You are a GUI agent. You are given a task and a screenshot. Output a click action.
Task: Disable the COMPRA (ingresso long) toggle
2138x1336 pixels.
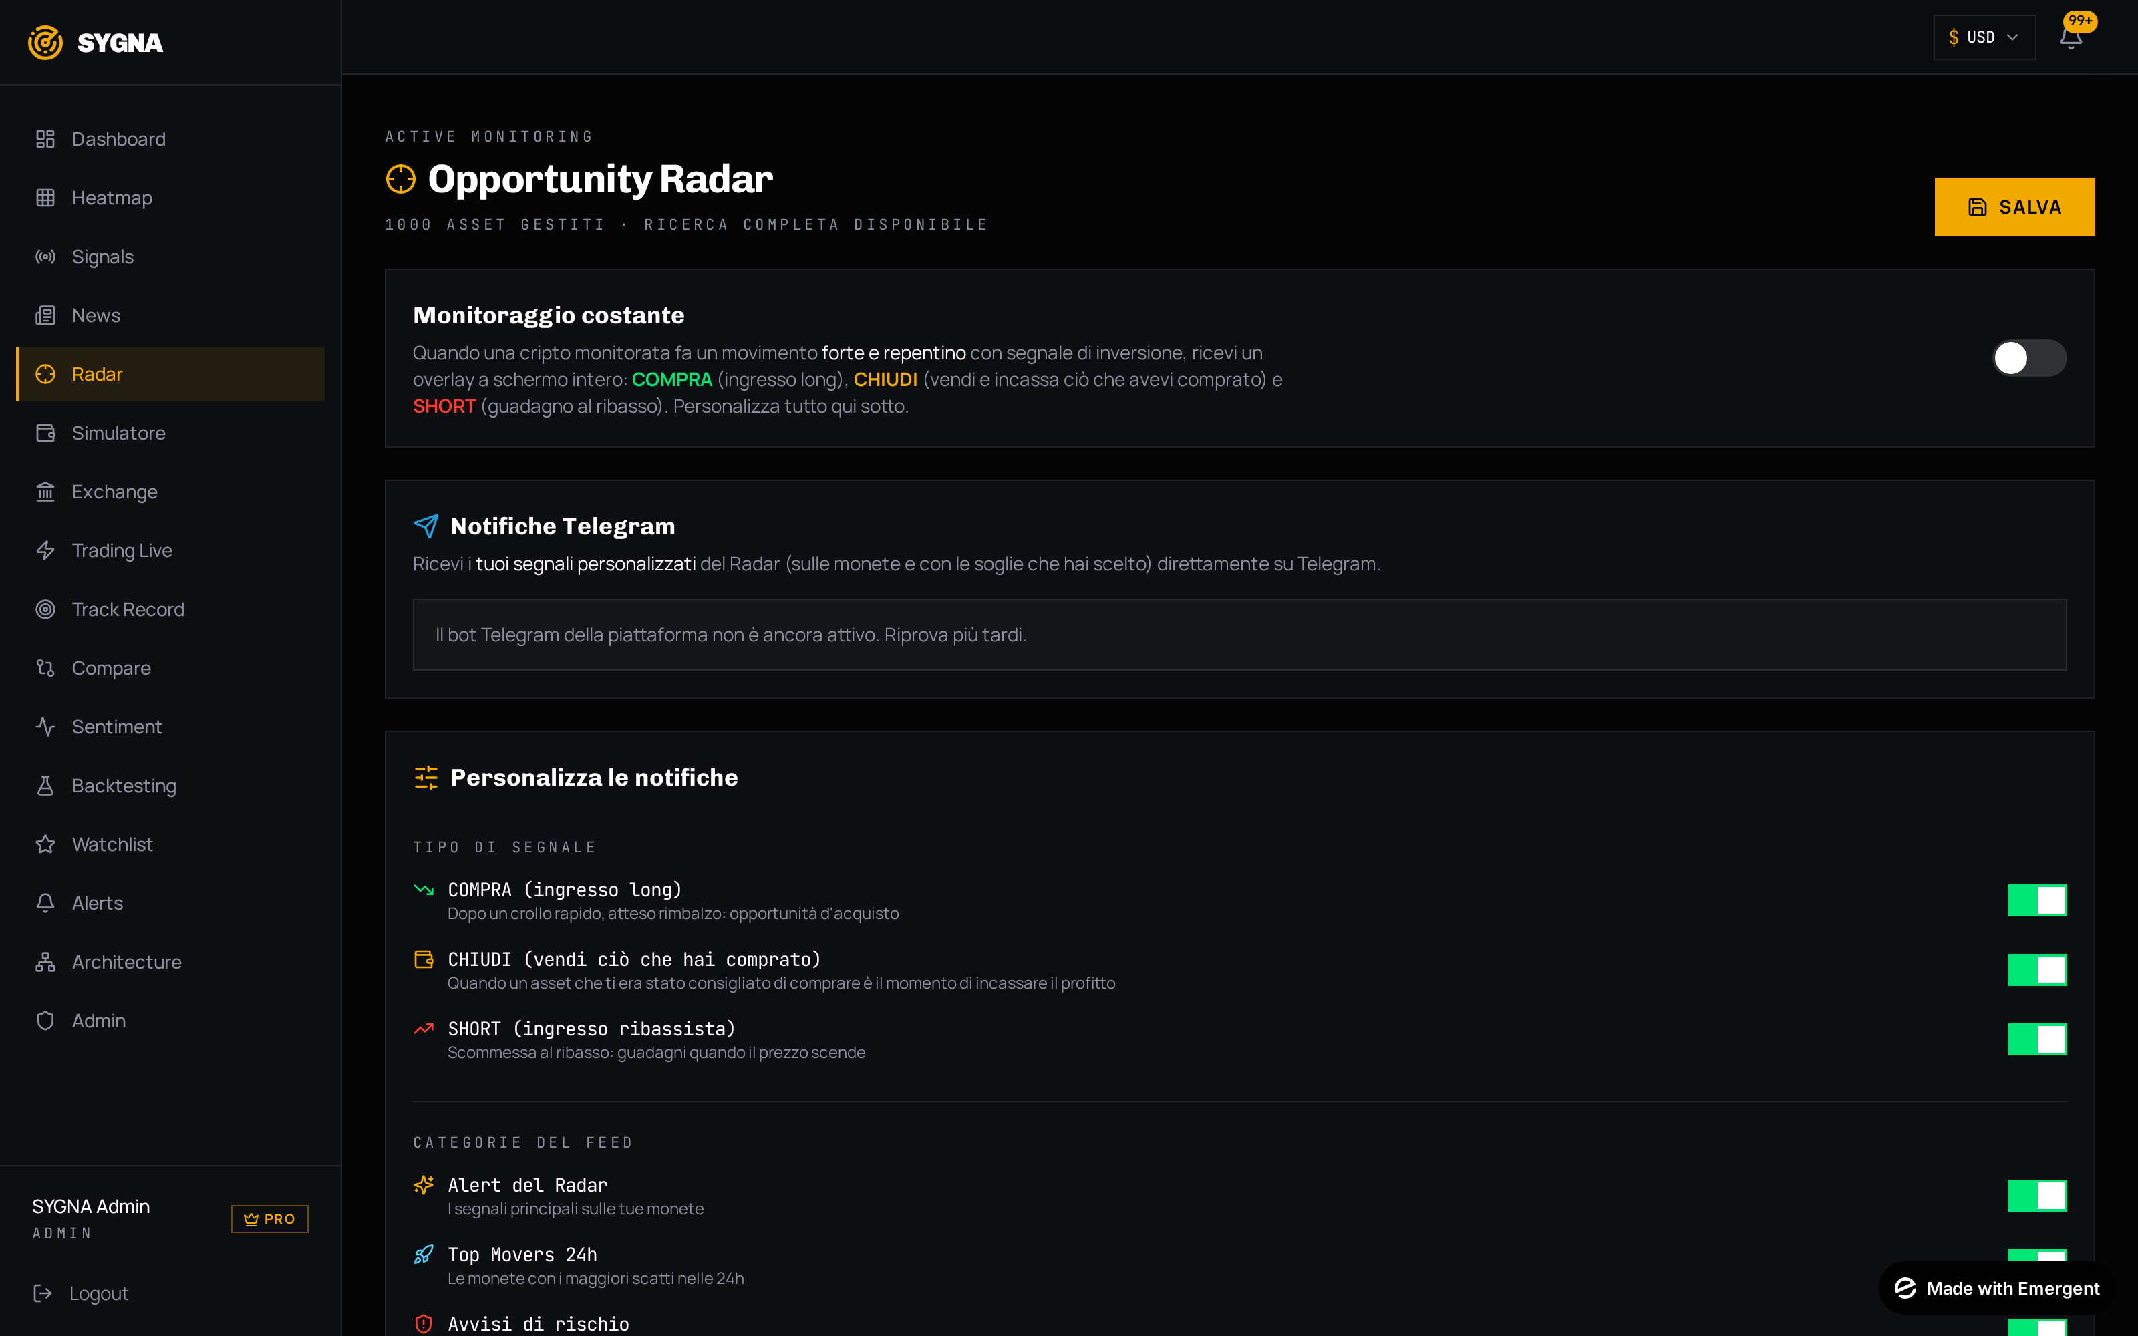tap(2037, 900)
